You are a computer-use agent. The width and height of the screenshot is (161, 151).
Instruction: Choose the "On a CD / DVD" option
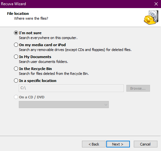(x=16, y=97)
